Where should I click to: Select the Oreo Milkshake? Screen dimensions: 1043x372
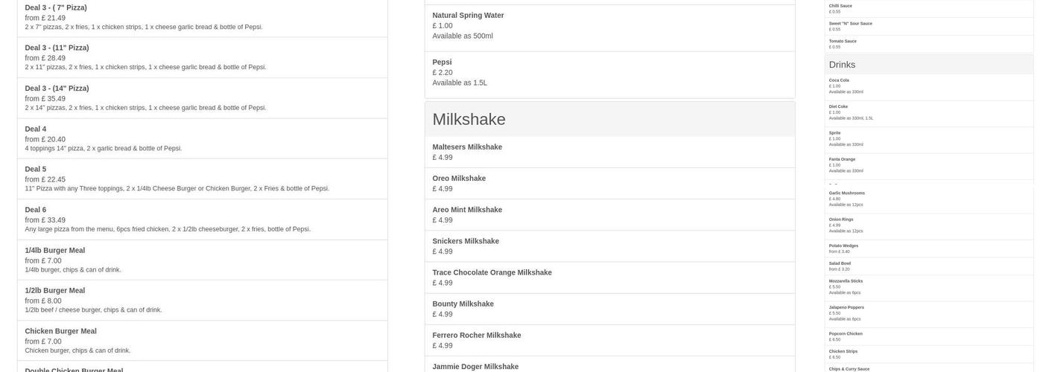[x=609, y=183]
